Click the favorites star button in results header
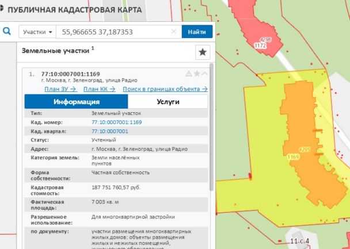Screen dimensions: 350x249 203,52
